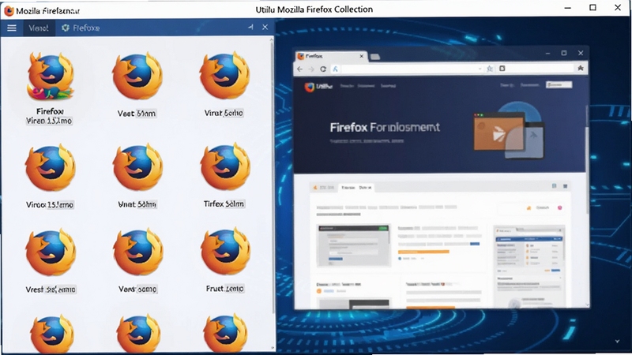
Task: Click the gear icon beside the Firefoxe tab
Action: [66, 28]
